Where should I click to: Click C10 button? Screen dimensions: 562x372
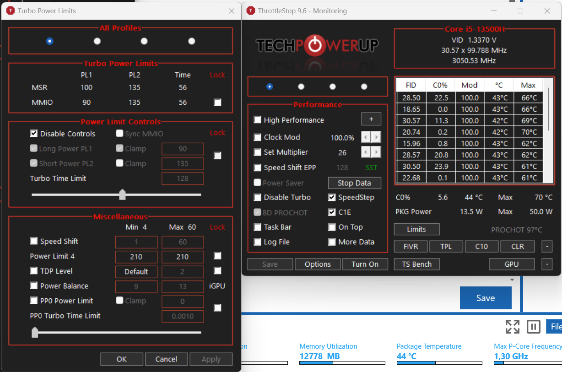coord(481,246)
